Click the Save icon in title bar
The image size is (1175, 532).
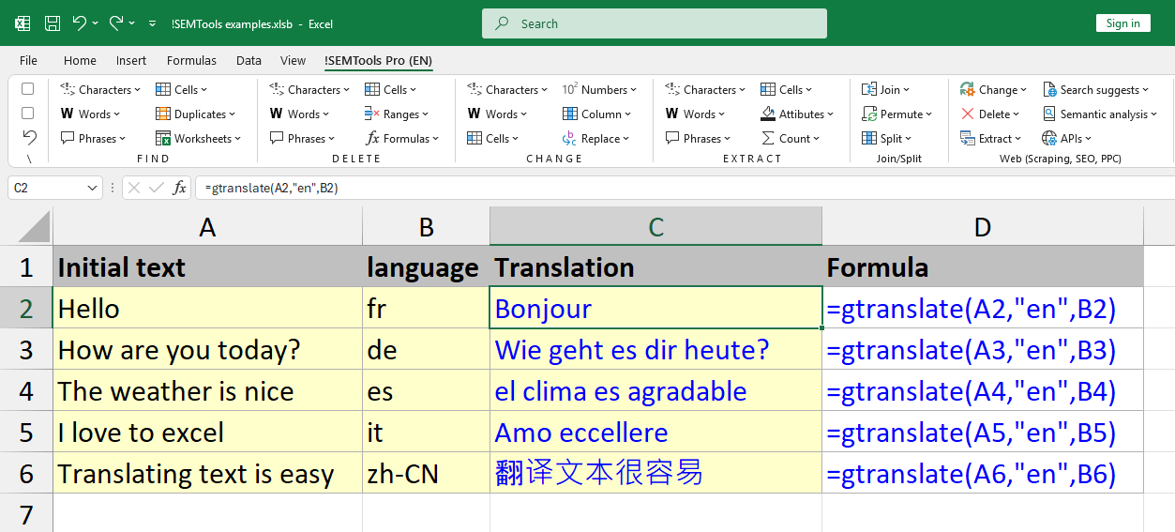click(53, 23)
